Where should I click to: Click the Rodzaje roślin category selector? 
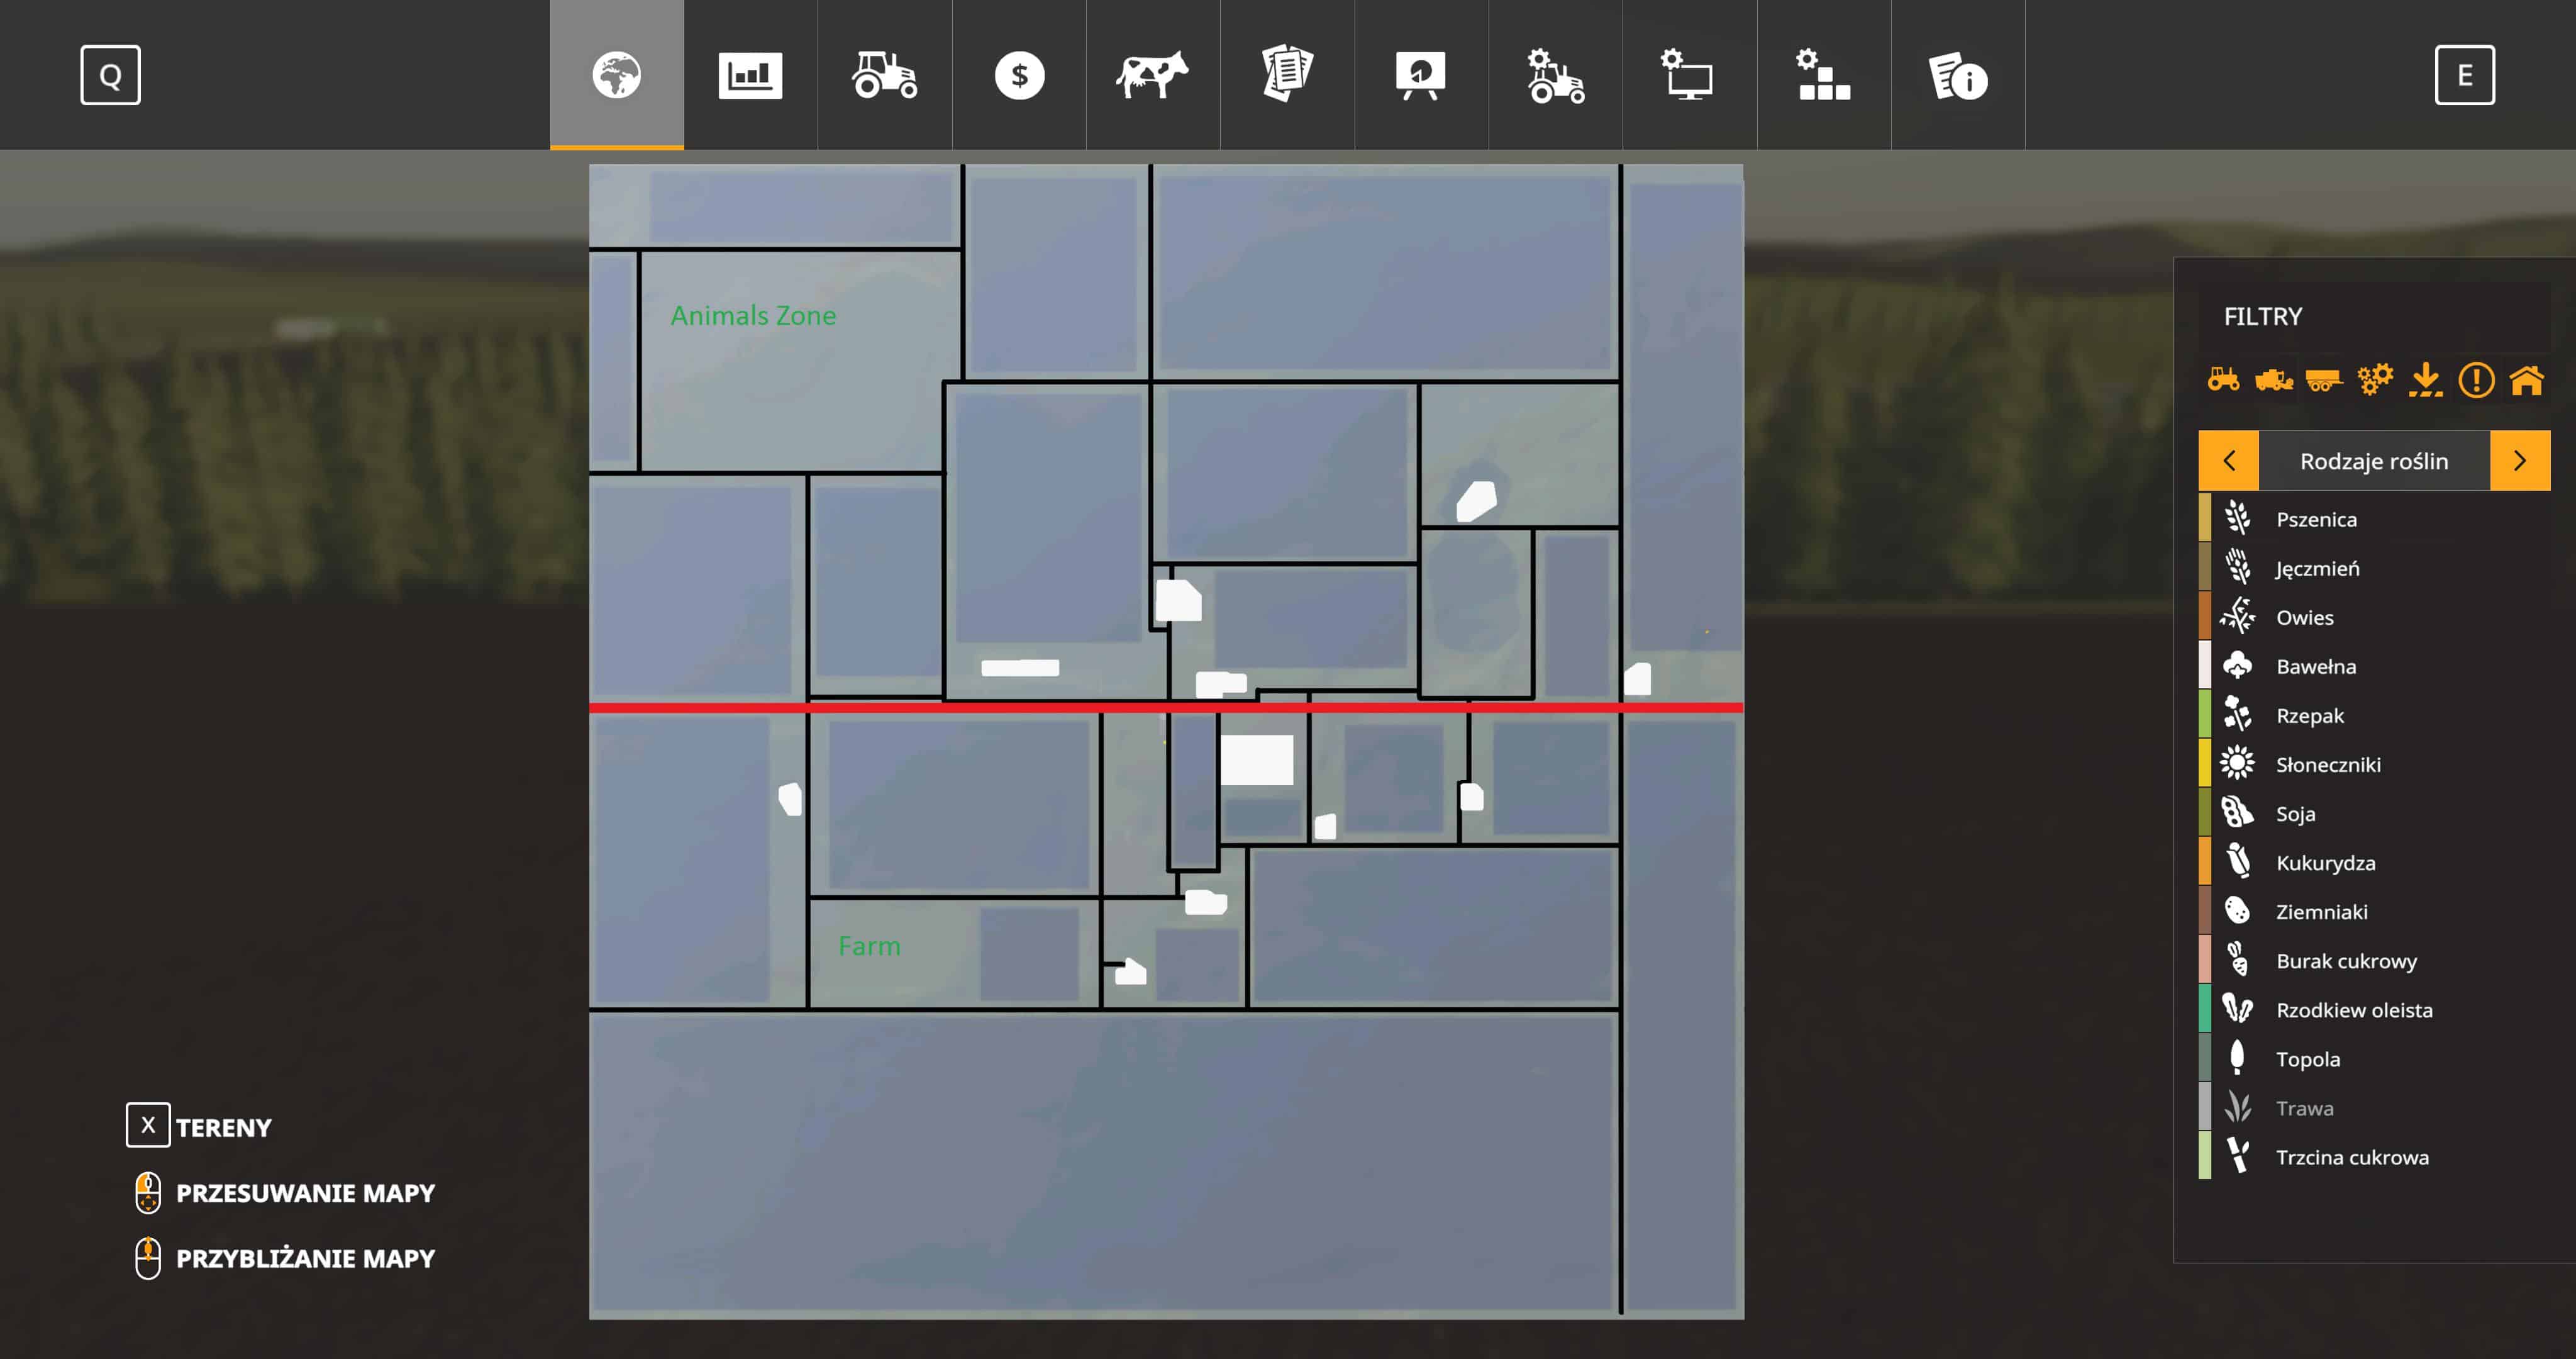coord(2373,461)
